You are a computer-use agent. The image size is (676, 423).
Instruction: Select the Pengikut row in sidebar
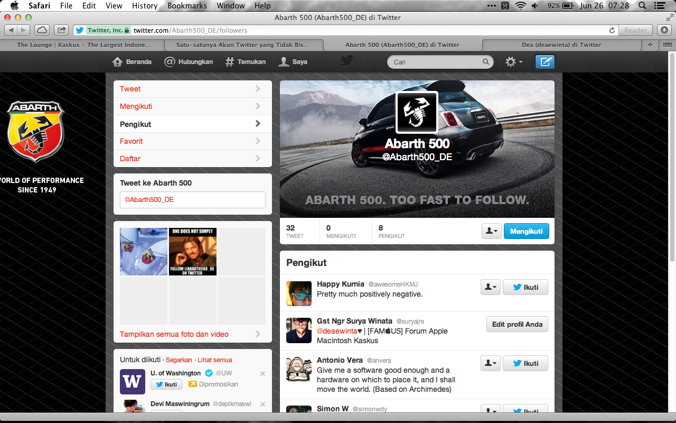pyautogui.click(x=193, y=124)
